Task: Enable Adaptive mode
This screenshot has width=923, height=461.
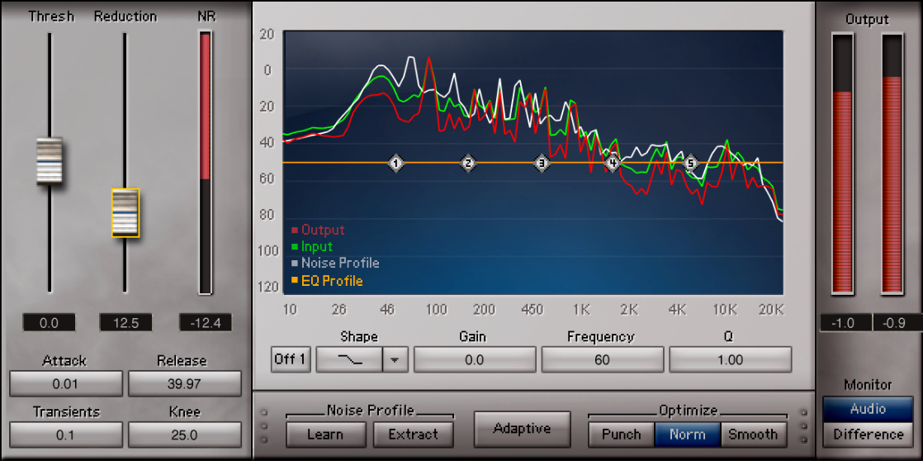Action: [x=522, y=429]
